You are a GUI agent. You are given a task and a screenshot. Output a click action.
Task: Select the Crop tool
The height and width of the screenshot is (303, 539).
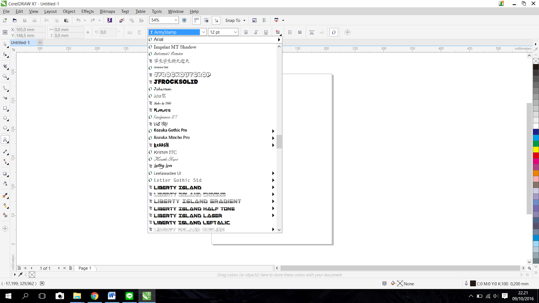[x=5, y=66]
